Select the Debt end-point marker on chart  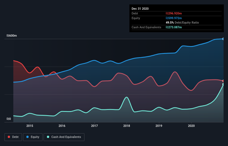coord(223,81)
